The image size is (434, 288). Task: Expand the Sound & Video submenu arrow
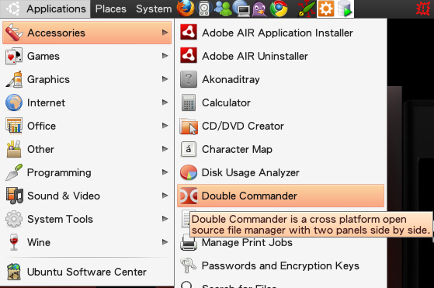pos(165,196)
